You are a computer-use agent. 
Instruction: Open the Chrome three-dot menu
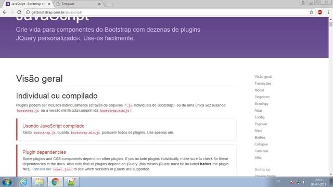tap(328, 12)
